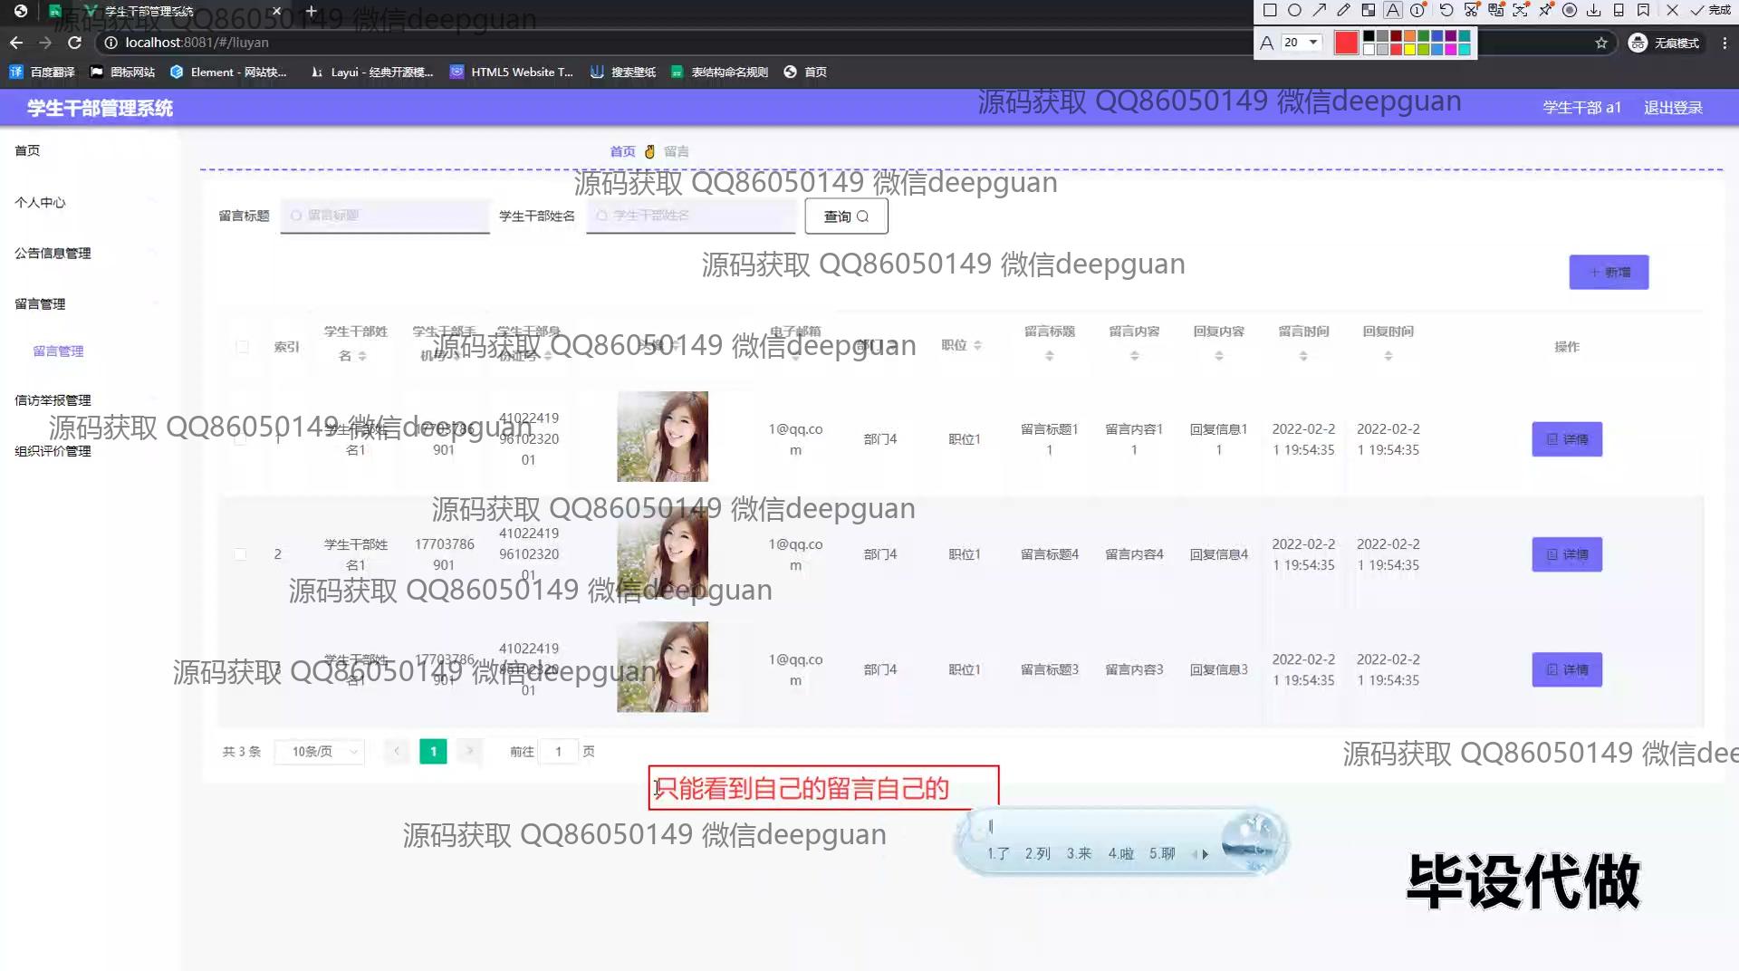Pin the screenshot with the pin icon

coord(1545,11)
